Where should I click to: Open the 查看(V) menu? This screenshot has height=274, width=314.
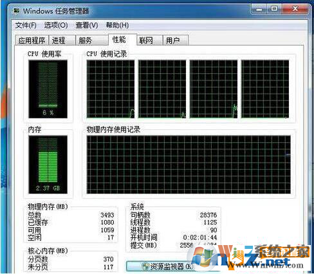tap(87, 25)
